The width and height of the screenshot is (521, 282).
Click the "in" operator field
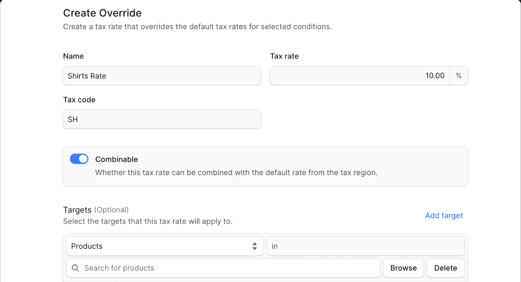(365, 246)
